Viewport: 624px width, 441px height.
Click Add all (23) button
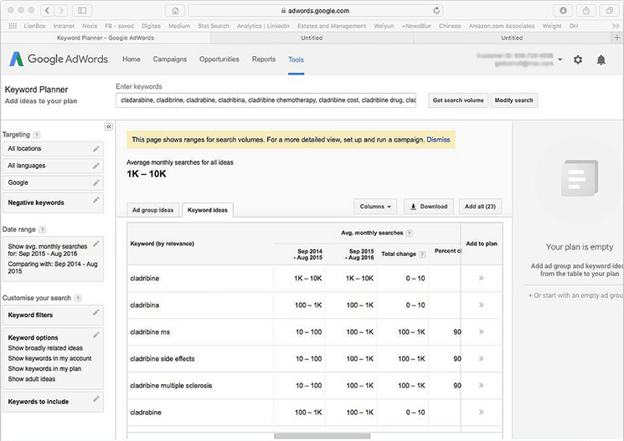pyautogui.click(x=480, y=207)
